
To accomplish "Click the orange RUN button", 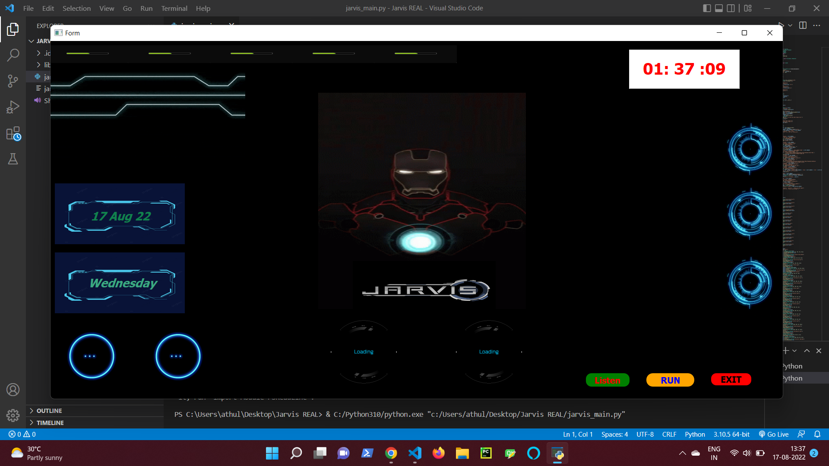I will (670, 380).
